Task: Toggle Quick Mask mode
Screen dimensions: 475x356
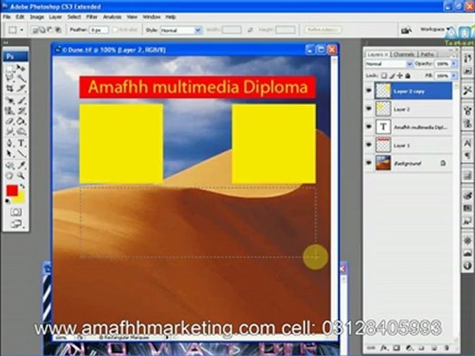Action: tap(16, 212)
